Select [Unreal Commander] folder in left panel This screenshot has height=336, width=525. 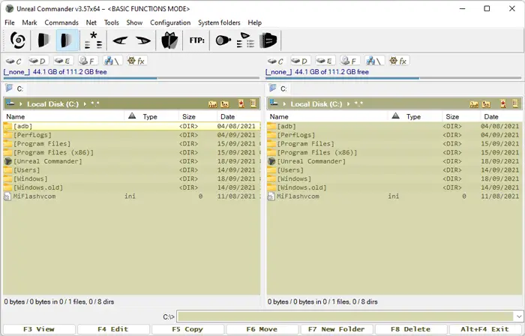[x=132, y=161]
